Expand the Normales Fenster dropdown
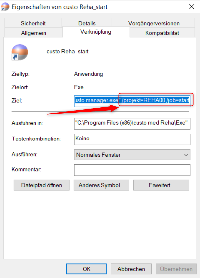Image resolution: width=200 pixels, height=278 pixels. [x=132, y=155]
